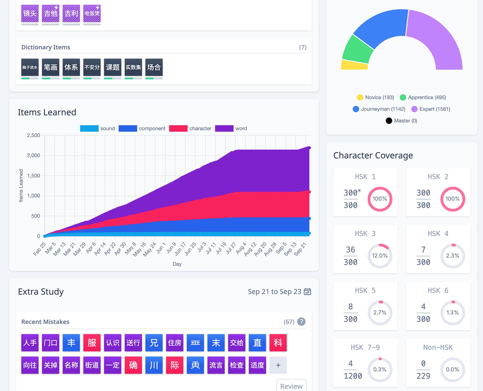Open dictionary item 场合
Image resolution: width=483 pixels, height=391 pixels.
pos(154,67)
